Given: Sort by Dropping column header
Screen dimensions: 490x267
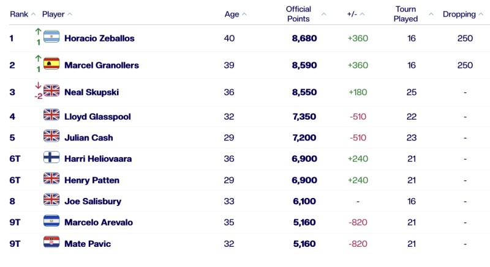Looking at the screenshot, I should pyautogui.click(x=459, y=14).
